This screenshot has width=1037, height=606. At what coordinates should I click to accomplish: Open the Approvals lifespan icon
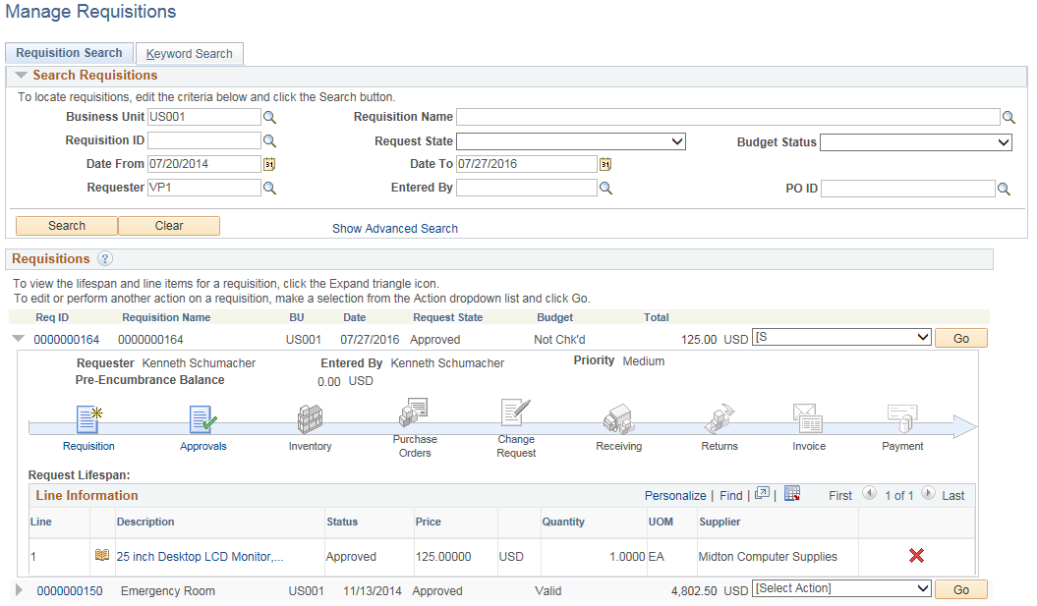(202, 417)
